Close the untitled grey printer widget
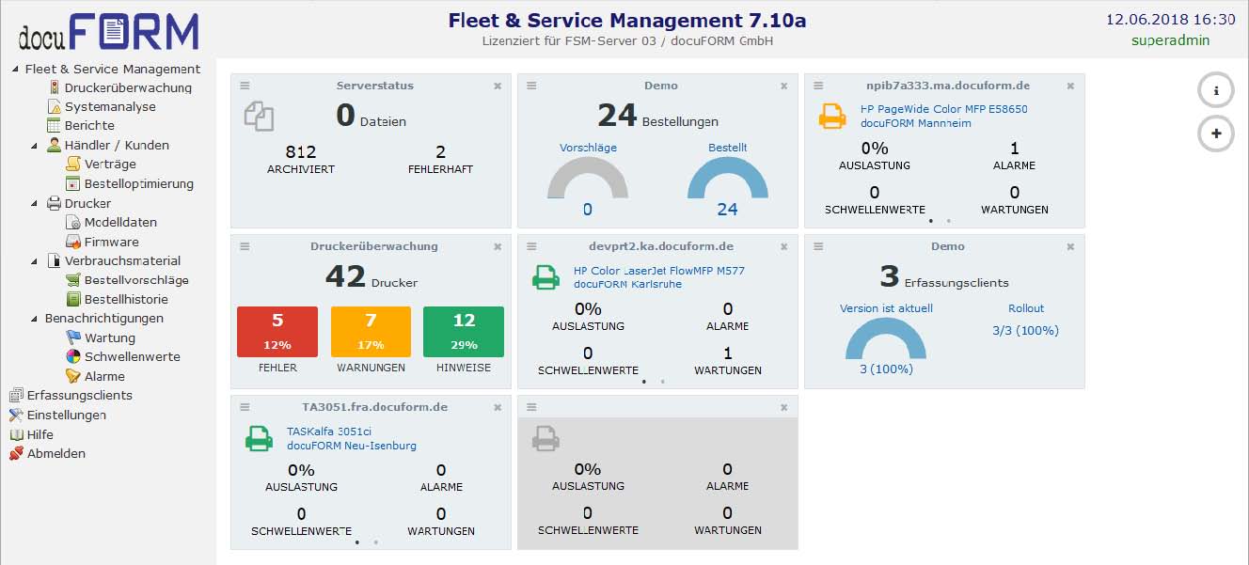The width and height of the screenshot is (1249, 565). pos(783,407)
